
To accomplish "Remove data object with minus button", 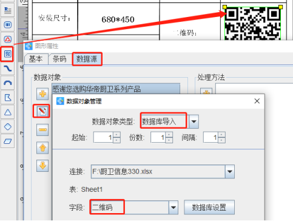I will pyautogui.click(x=42, y=129).
